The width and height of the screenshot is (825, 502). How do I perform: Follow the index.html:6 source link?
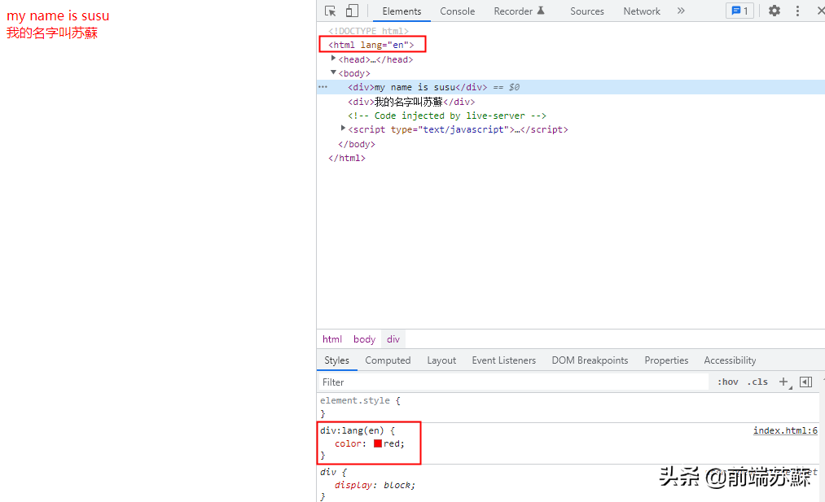point(785,430)
